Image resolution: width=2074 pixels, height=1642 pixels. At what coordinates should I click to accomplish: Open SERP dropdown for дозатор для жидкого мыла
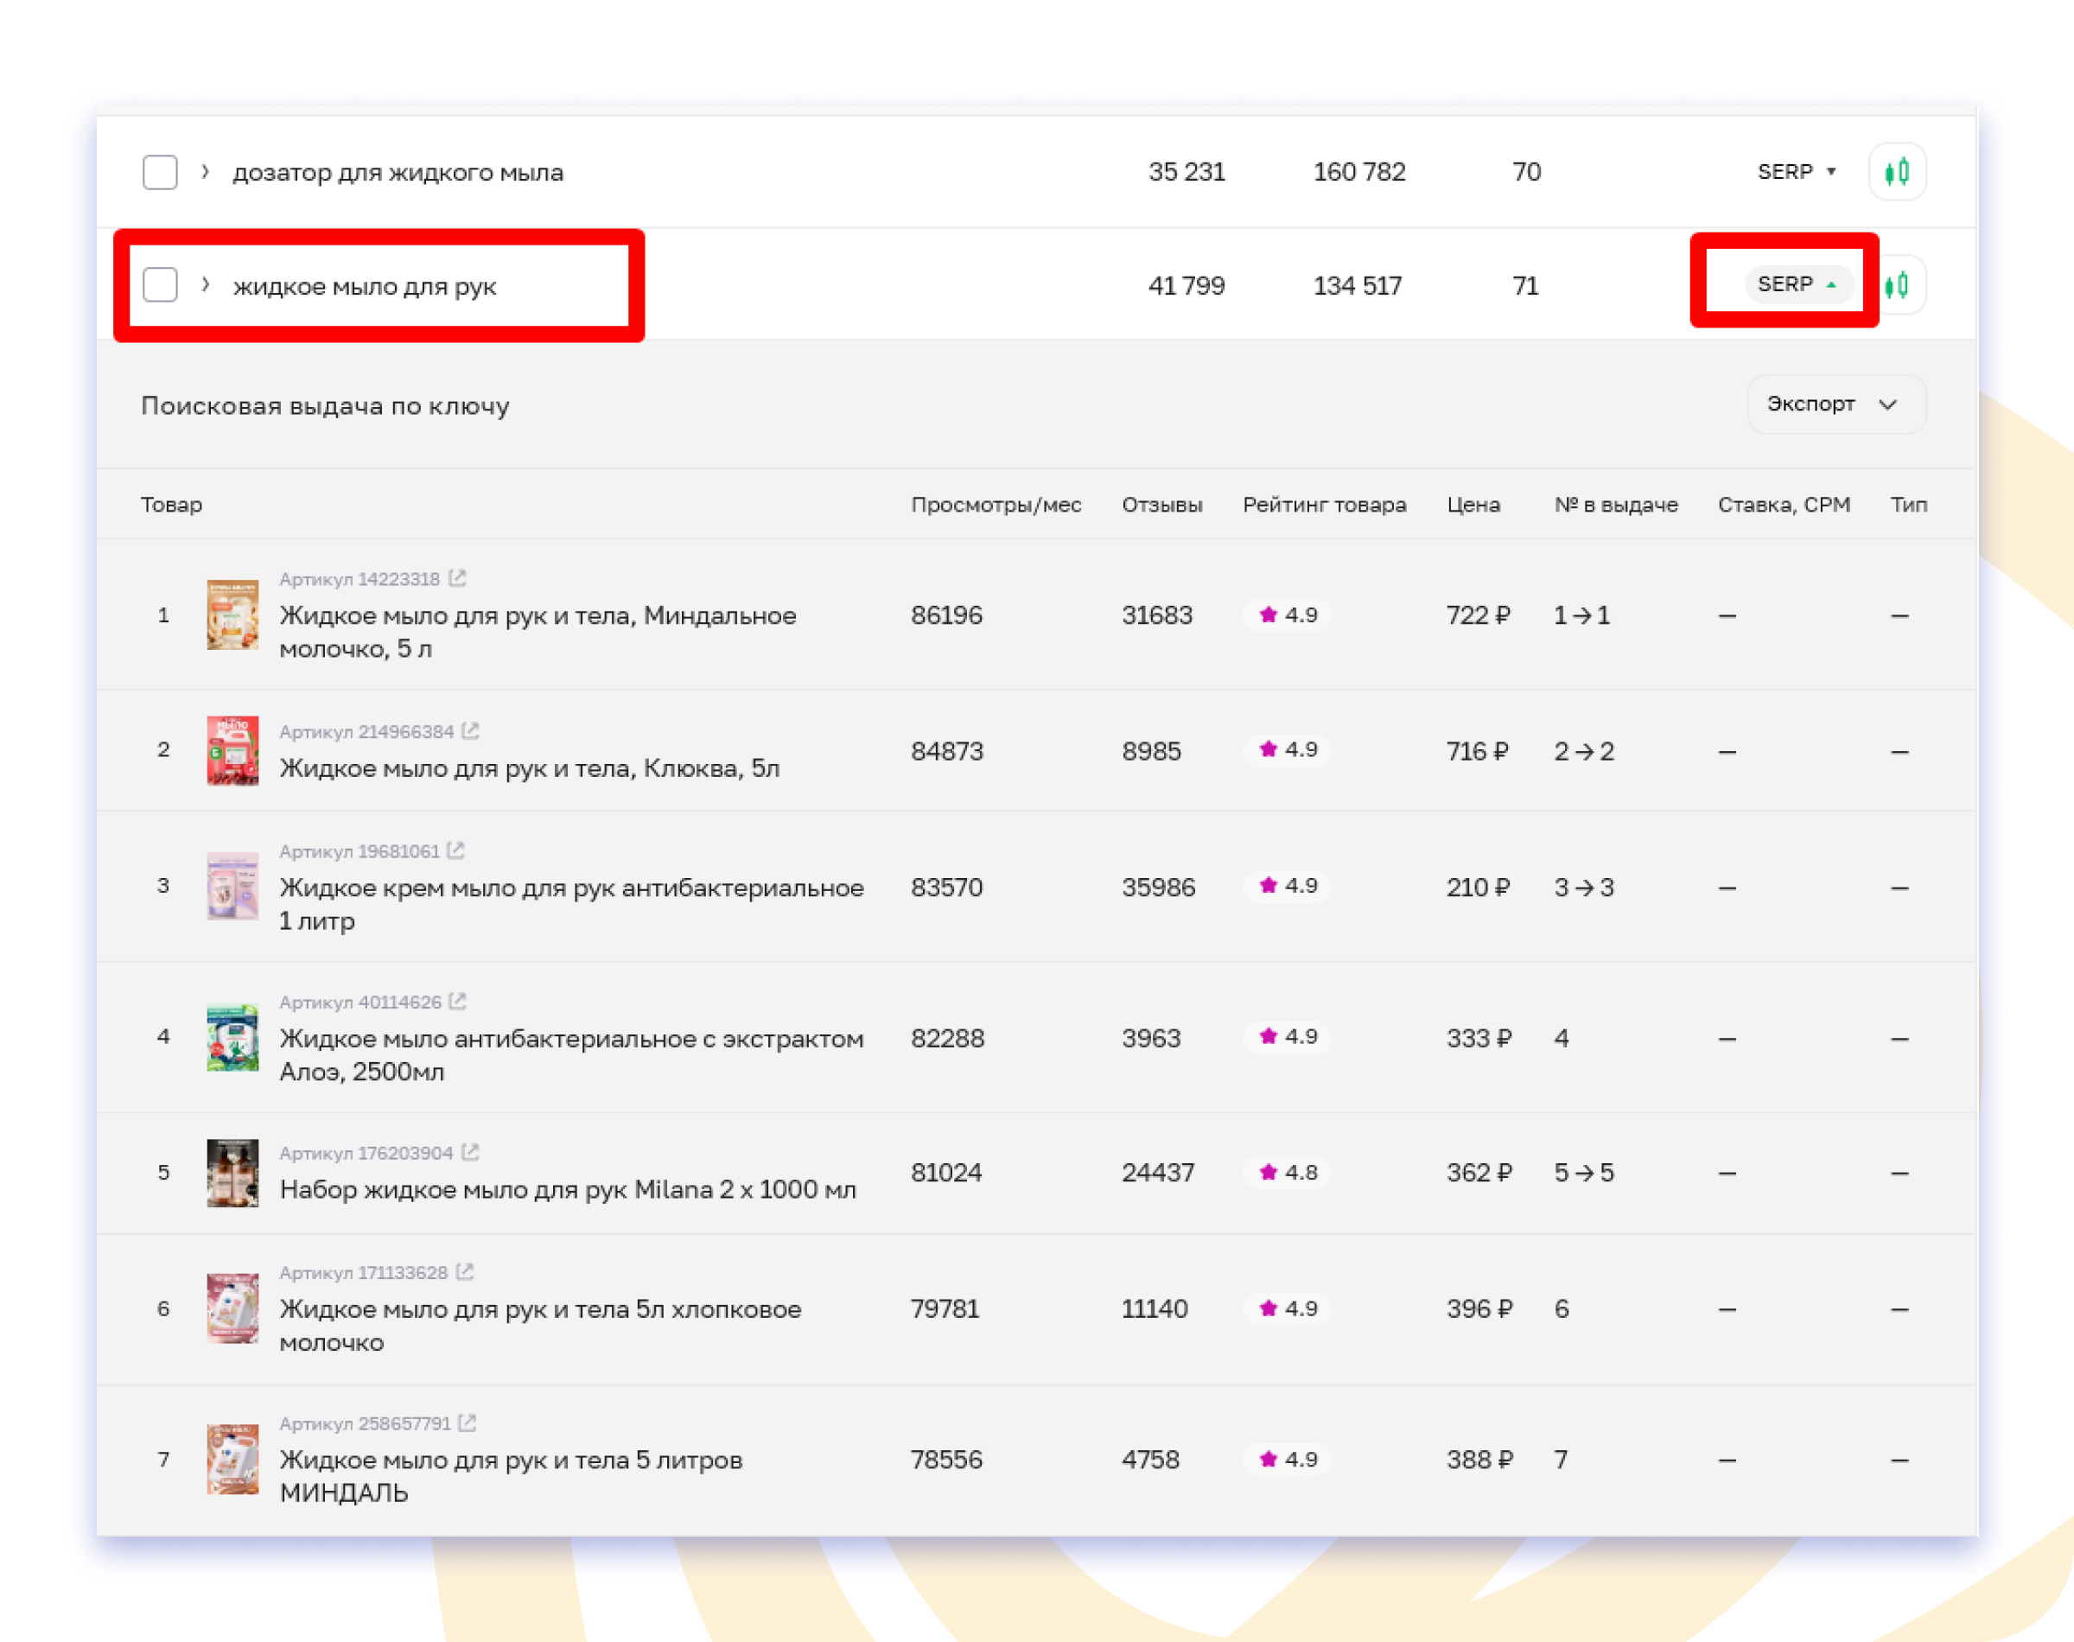click(1797, 172)
